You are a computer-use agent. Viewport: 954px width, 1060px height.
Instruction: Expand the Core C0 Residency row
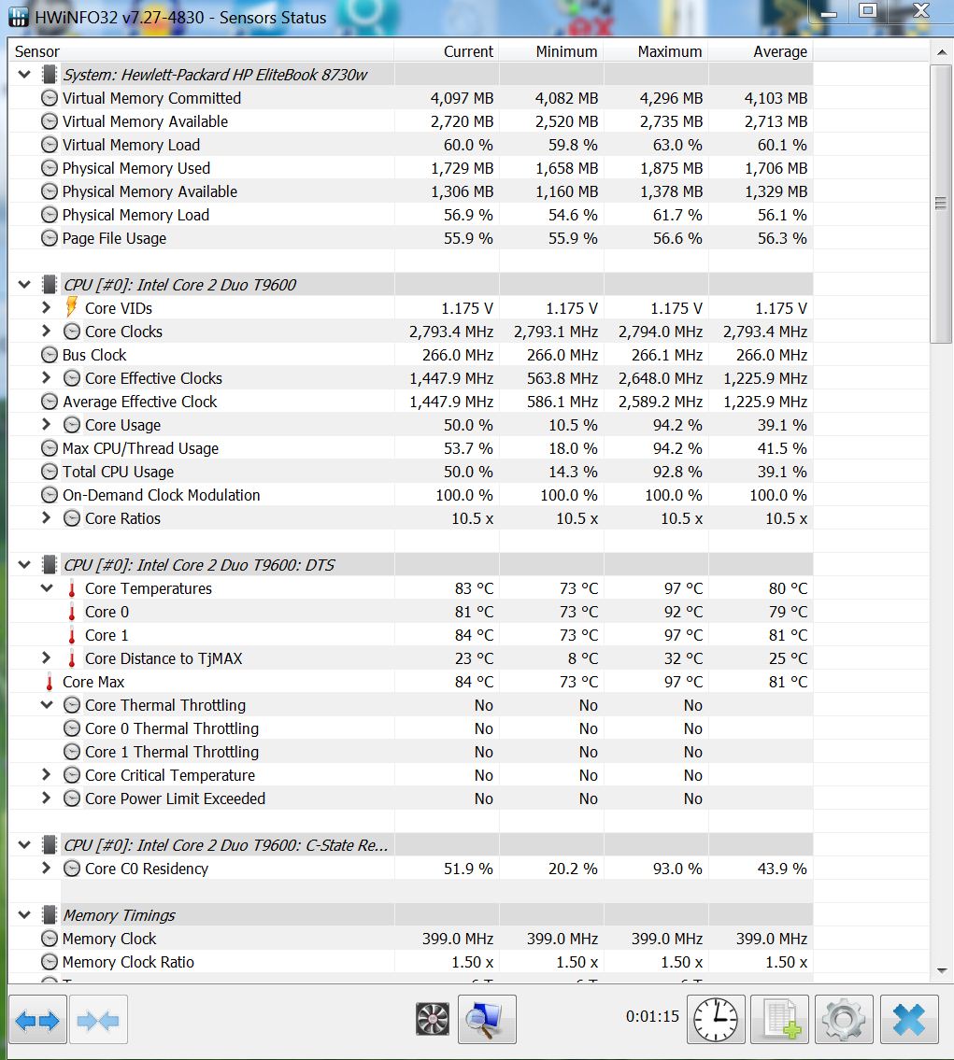pos(46,868)
